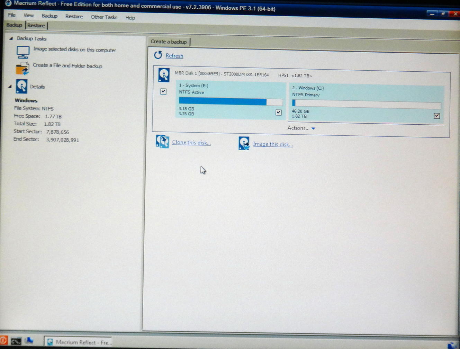The image size is (460, 349).
Task: Click the Details disk icon
Action: pos(21,87)
